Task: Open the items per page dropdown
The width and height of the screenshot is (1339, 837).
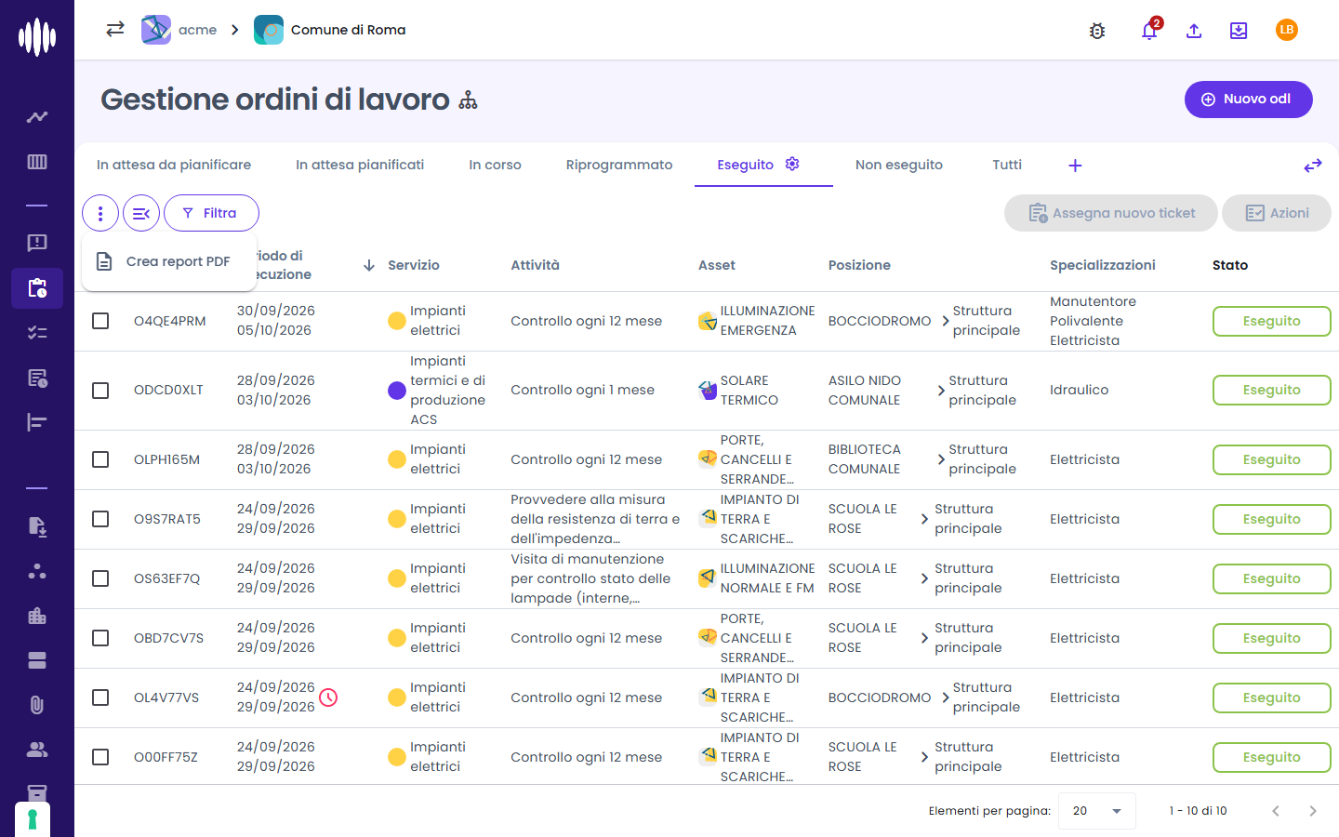Action: 1097,811
